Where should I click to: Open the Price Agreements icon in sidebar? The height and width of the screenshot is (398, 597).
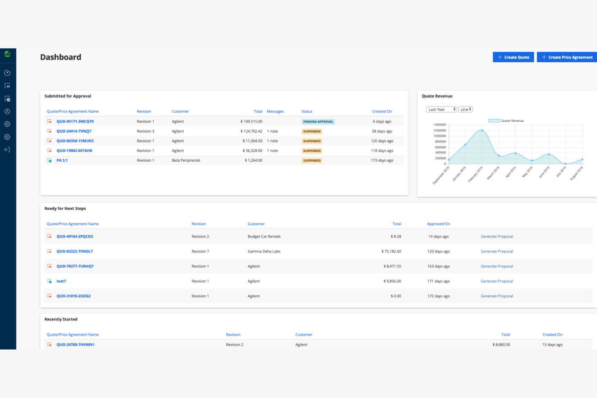point(7,98)
